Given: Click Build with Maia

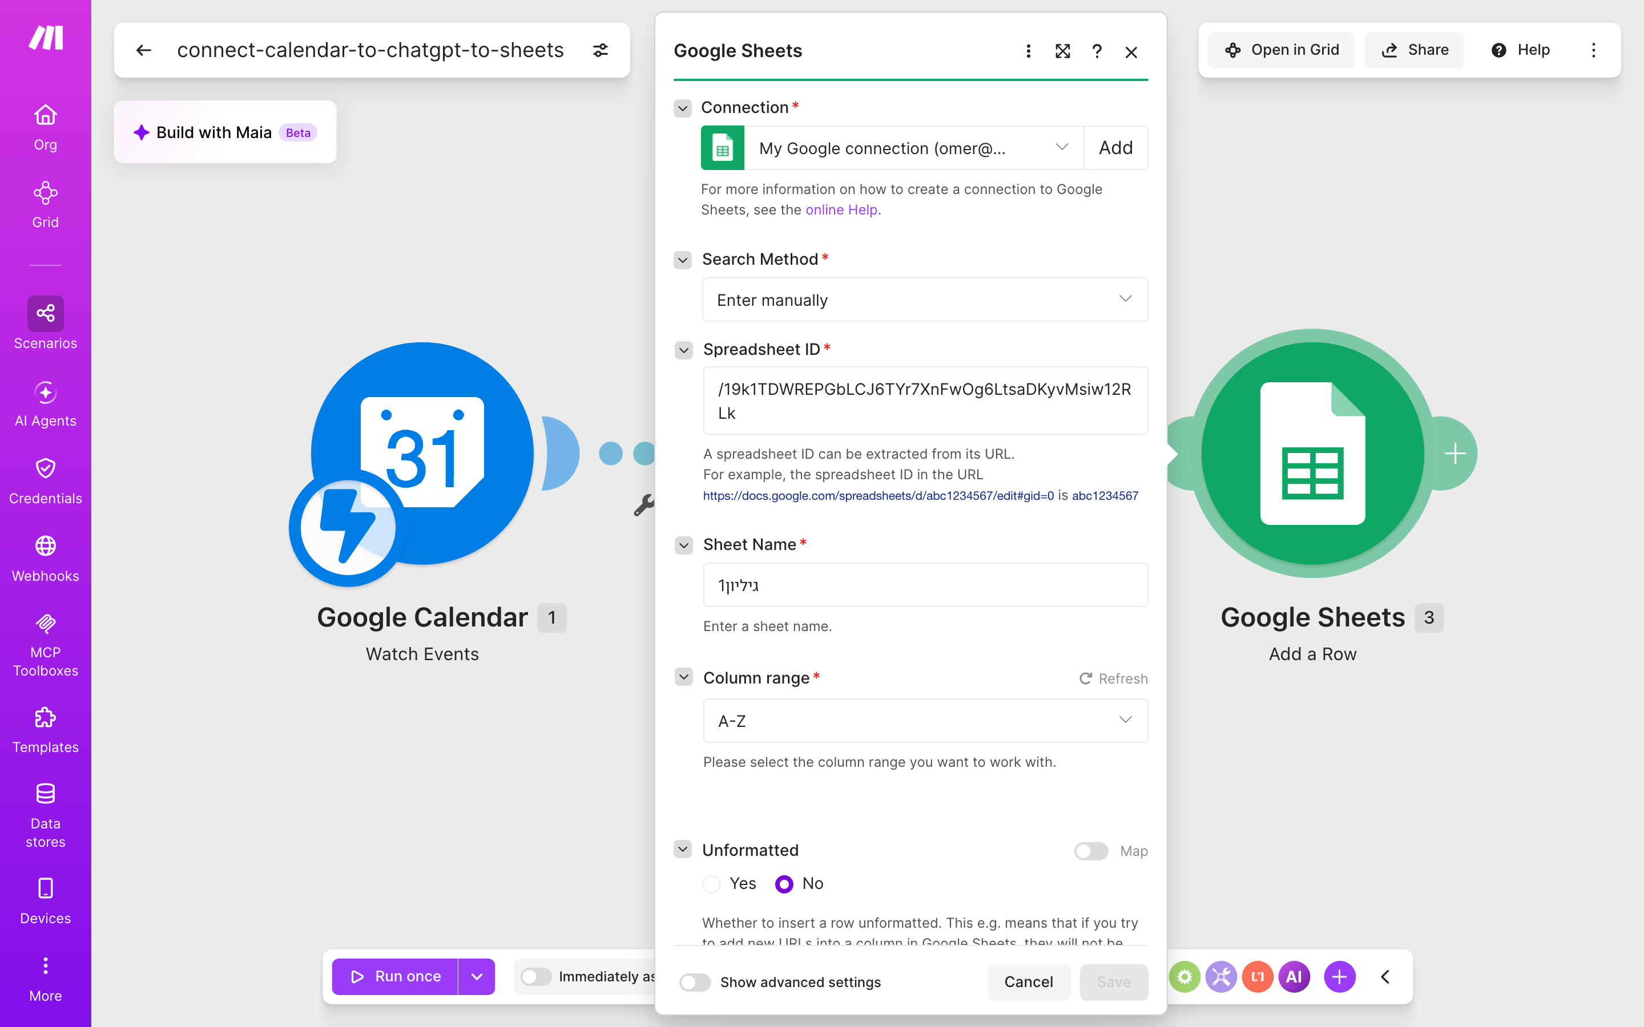Looking at the screenshot, I should coord(225,132).
